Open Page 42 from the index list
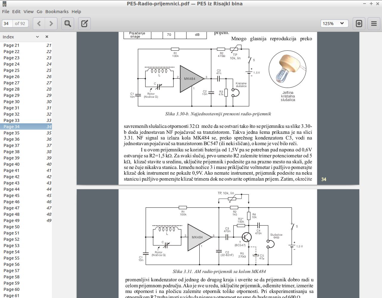Viewport: 382px width, 298px height. click(x=26, y=177)
